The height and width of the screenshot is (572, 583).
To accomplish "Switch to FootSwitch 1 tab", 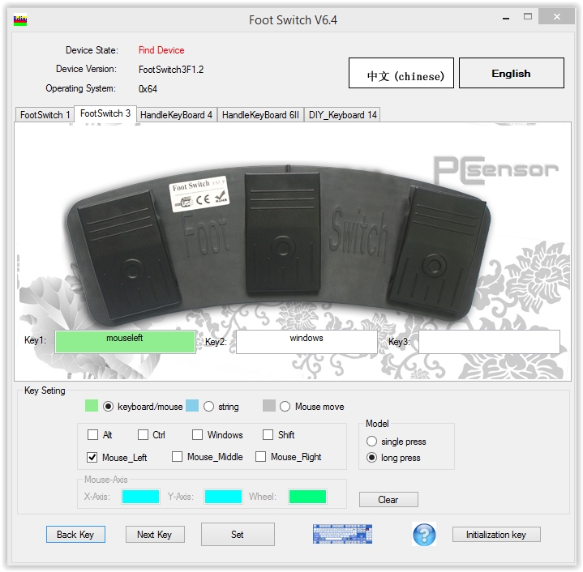I will tap(45, 115).
